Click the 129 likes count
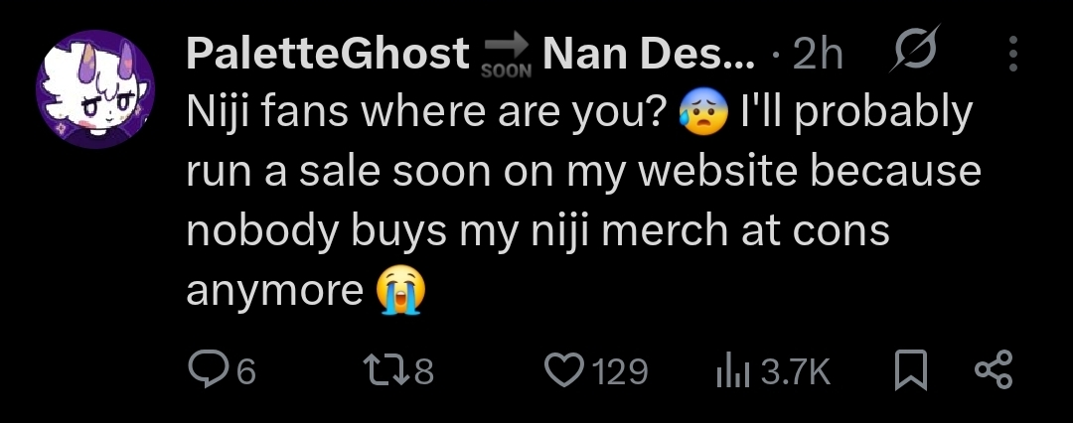 619,373
